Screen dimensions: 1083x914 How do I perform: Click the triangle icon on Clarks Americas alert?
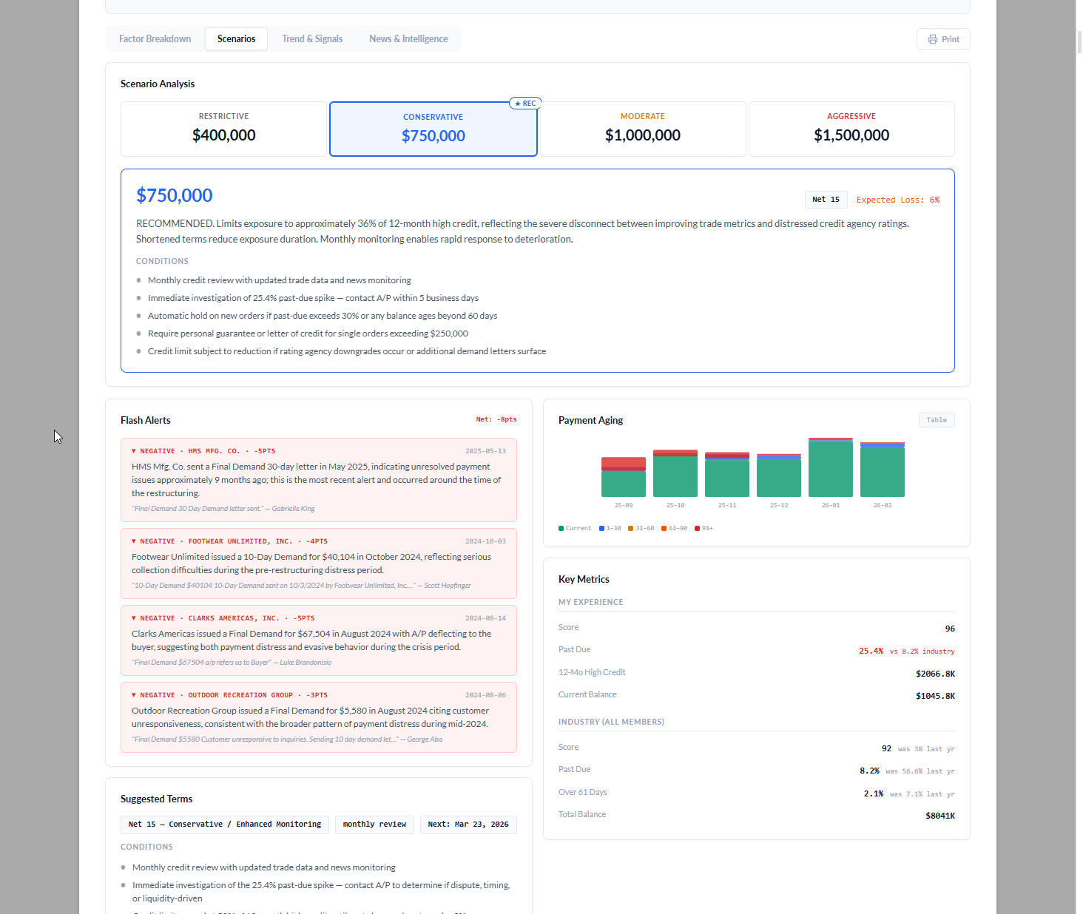tap(134, 618)
